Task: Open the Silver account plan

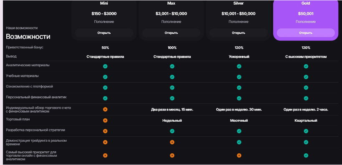Action: (x=238, y=33)
